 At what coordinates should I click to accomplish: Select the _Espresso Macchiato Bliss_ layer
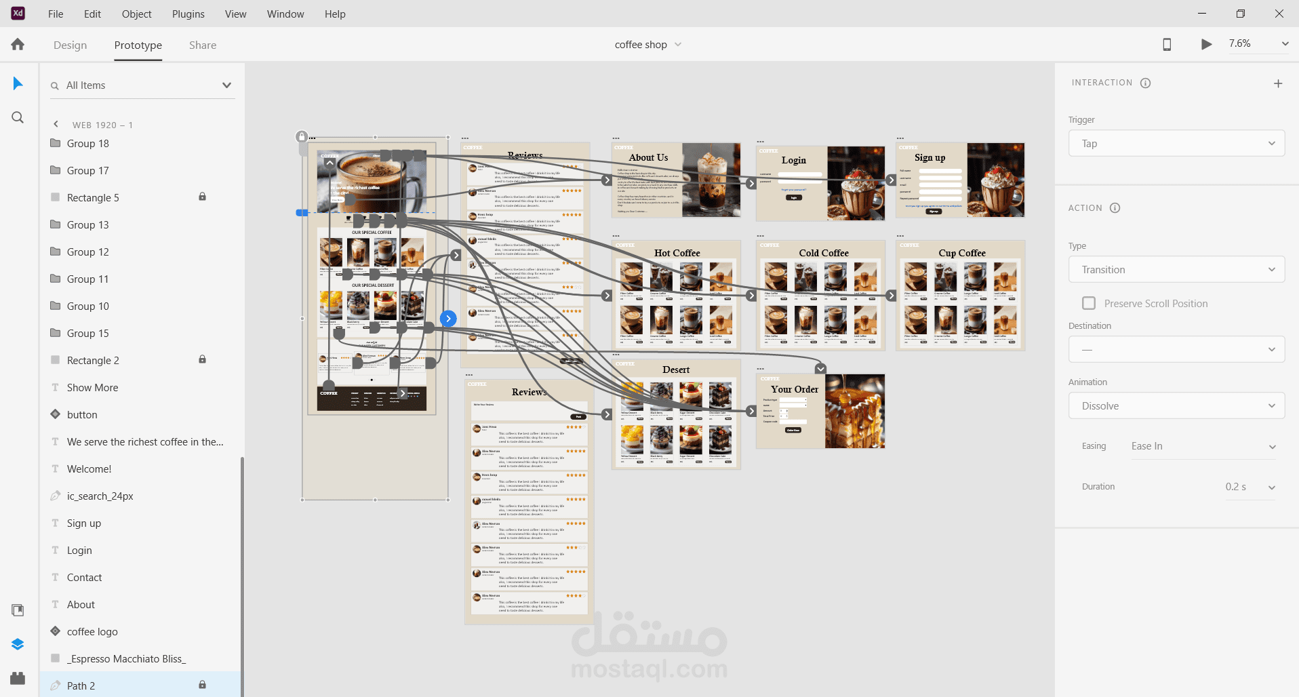point(139,658)
